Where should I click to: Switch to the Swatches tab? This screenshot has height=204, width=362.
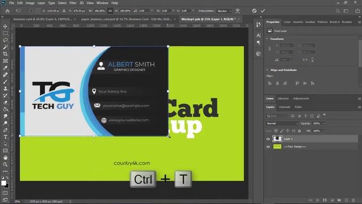(298, 22)
